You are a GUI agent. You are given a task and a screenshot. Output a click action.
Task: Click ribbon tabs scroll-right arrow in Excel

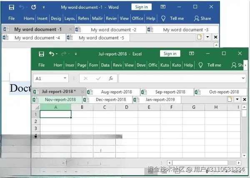click(245, 65)
